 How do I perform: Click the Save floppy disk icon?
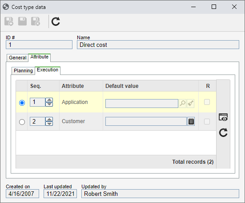(22, 21)
